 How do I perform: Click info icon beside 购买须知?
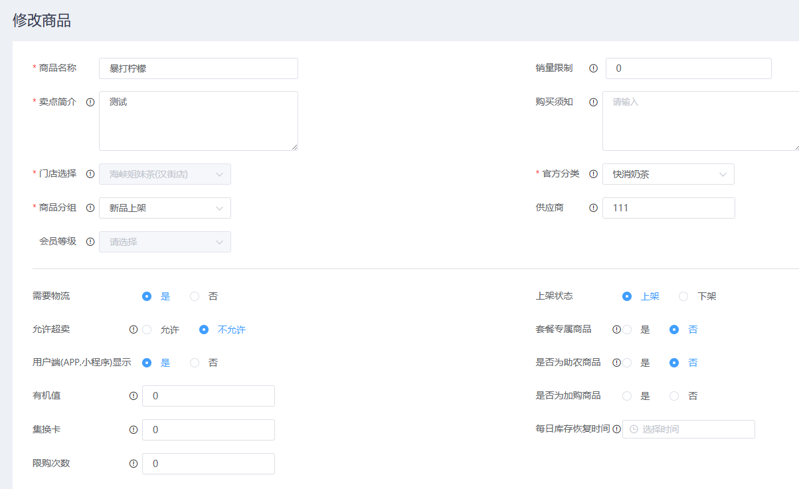point(593,102)
